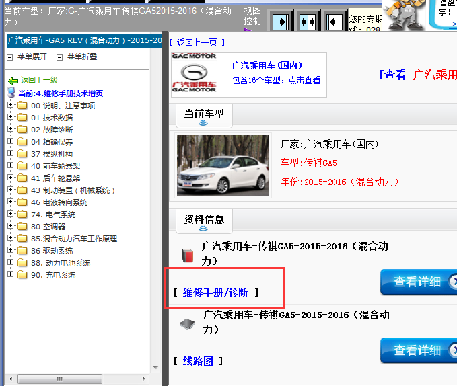Open the 资料信息 section tab
Screen dimensions: 457x386
pos(204,221)
